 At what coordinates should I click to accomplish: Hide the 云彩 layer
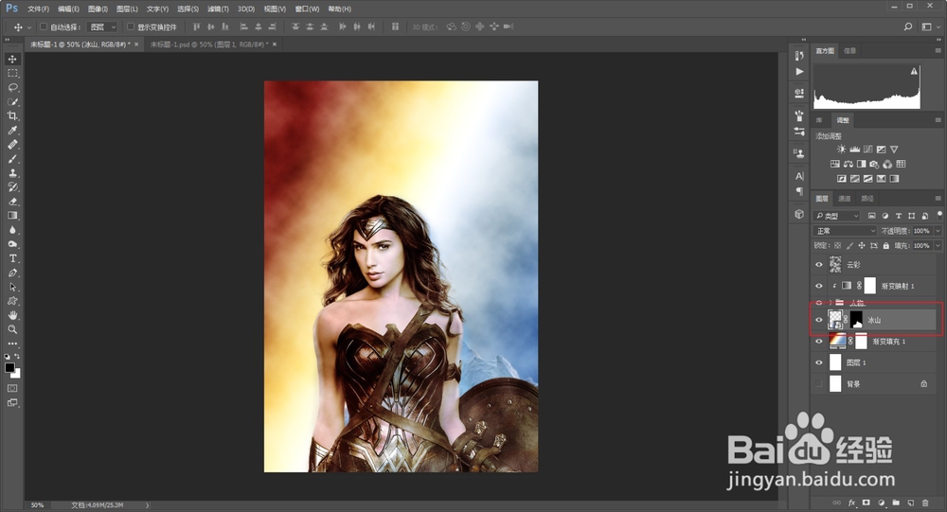point(819,264)
